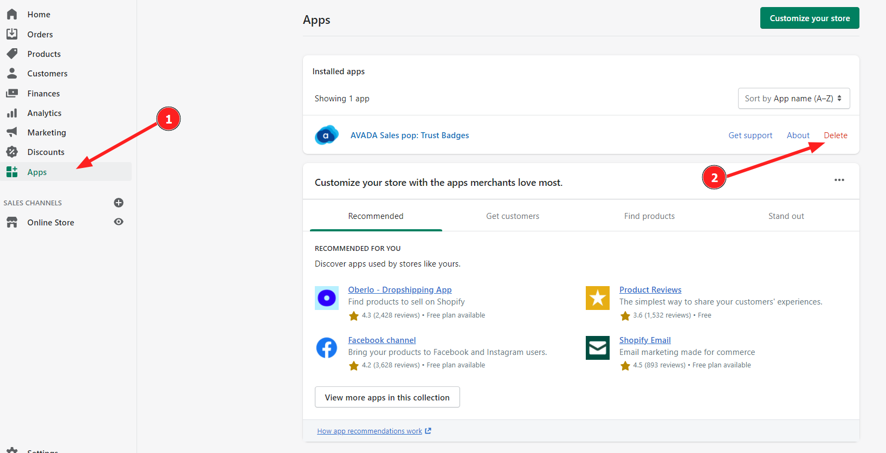Click About link for AVADA app
The image size is (886, 453).
tap(798, 135)
